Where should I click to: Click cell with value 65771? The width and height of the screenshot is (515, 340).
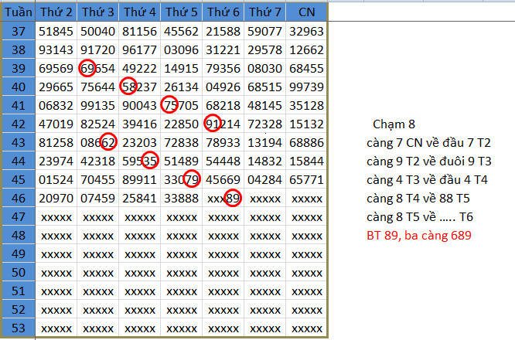[x=306, y=179]
